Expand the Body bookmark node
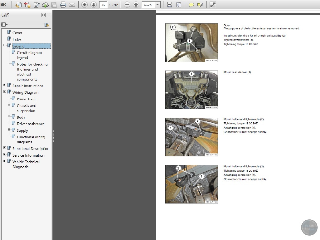Screen dimensions: 320x240 click(9, 116)
